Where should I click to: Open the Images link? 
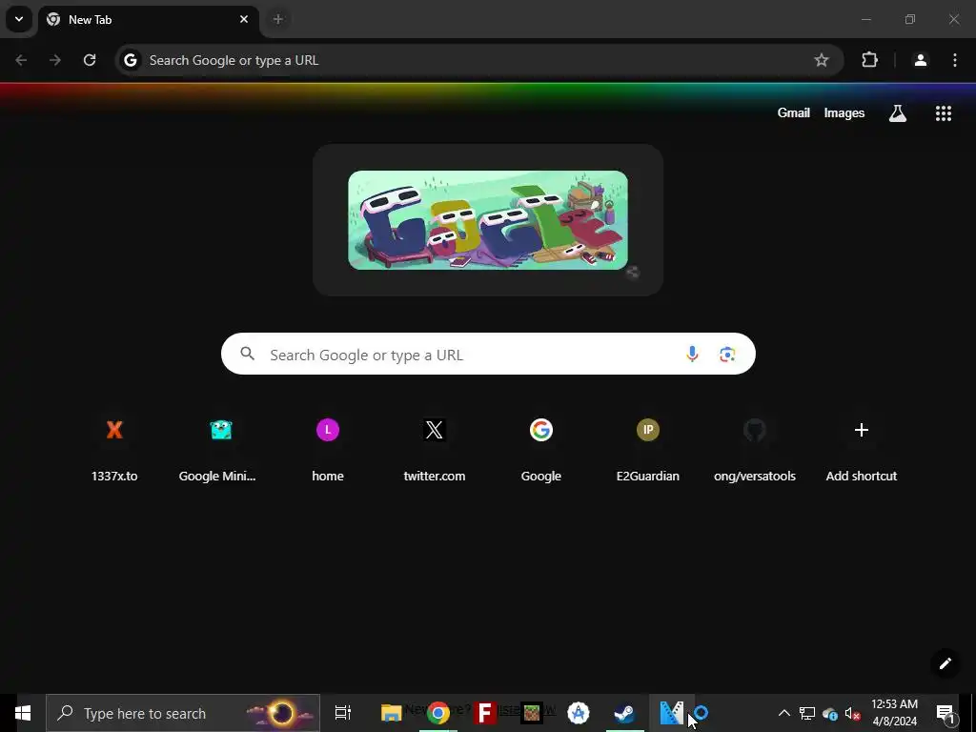[844, 112]
